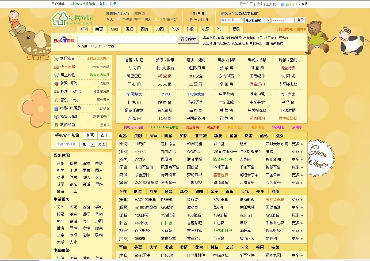Switch to the 点卡 recharge tab
Image resolution: width=370 pixels, height=261 pixels.
(x=105, y=135)
